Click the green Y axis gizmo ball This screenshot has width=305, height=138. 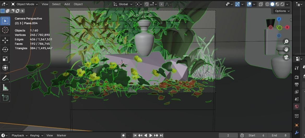(280, 28)
